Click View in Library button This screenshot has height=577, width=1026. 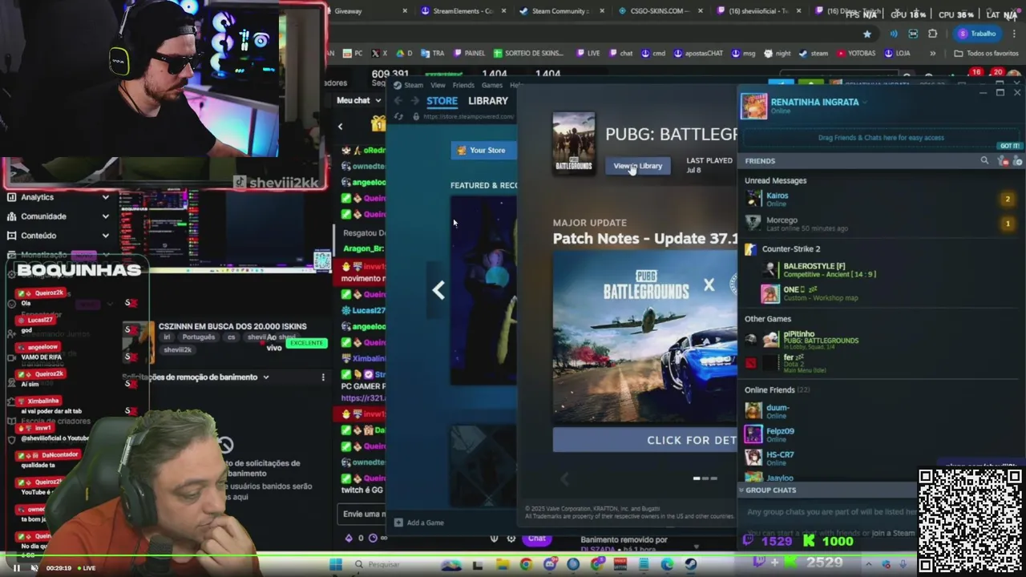click(638, 166)
